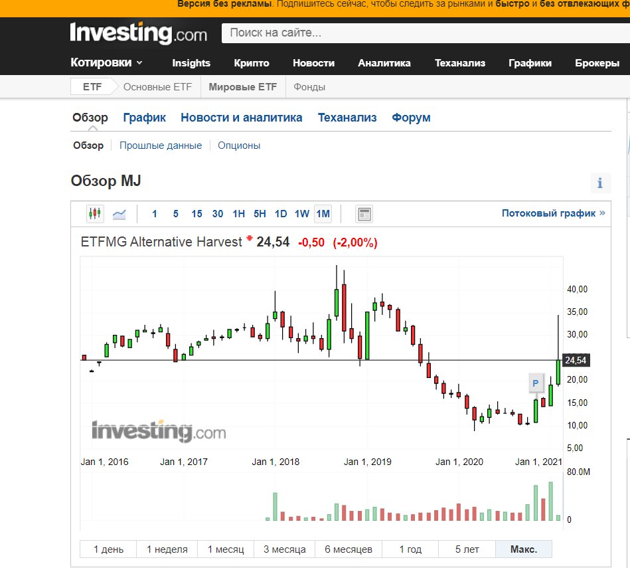Select the 1 день range button
This screenshot has width=630, height=568.
click(108, 549)
